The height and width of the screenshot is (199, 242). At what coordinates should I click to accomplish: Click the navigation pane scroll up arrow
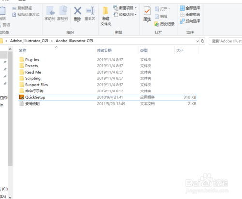pyautogui.click(x=10, y=49)
